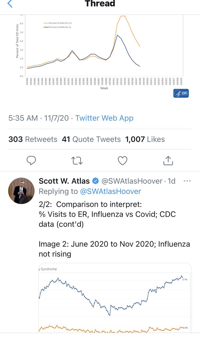Open the three-dot more options menu
Viewport: 200px width, 337px height.
coord(187,181)
